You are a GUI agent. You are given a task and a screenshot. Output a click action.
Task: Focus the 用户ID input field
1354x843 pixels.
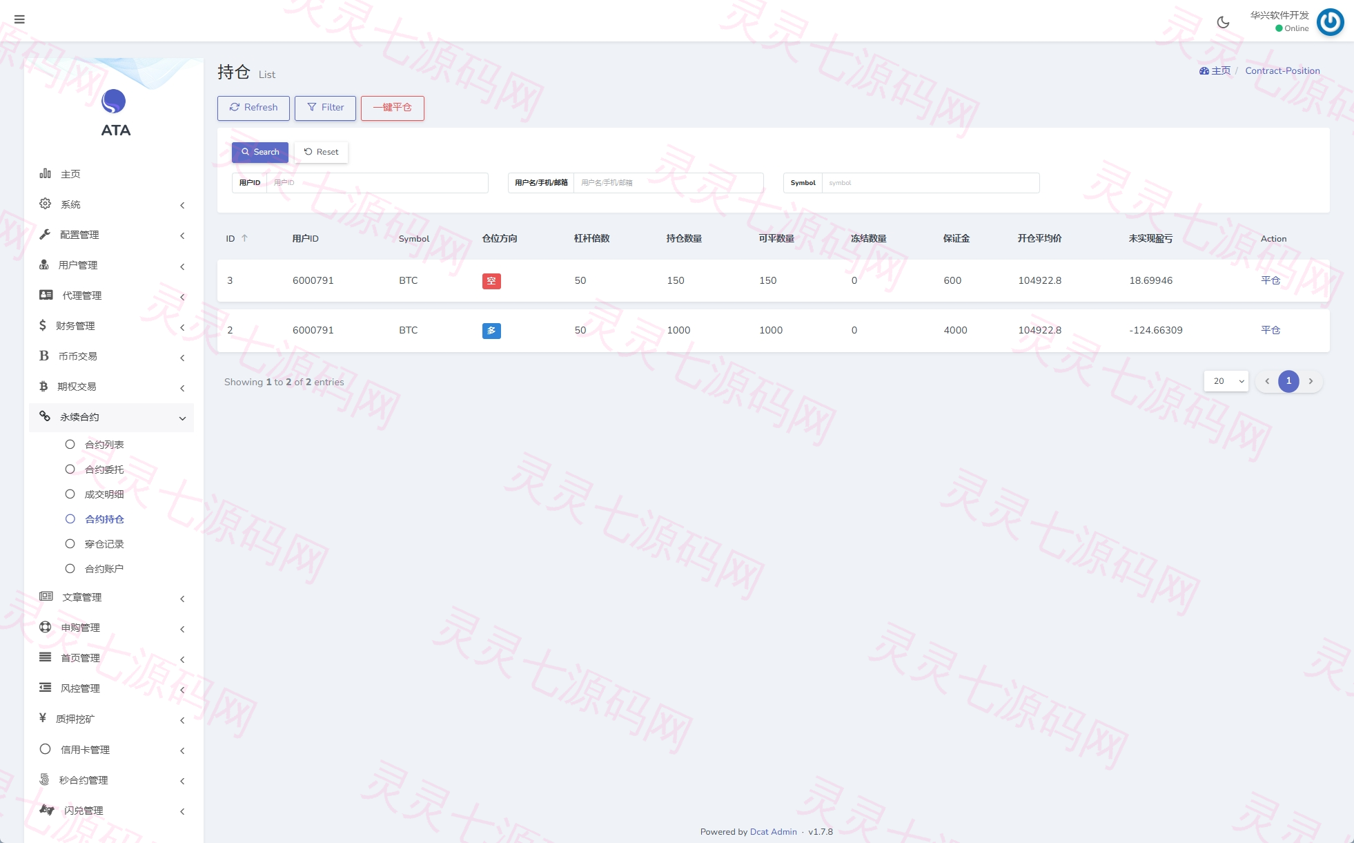point(377,183)
